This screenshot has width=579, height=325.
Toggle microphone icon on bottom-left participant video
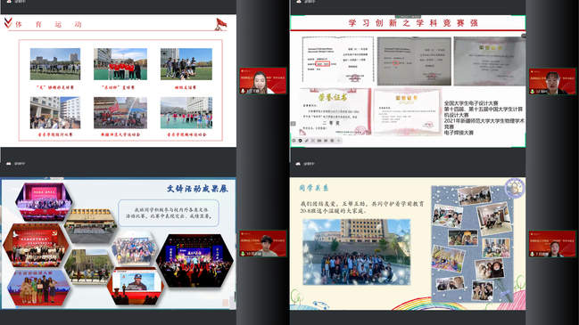tap(243, 254)
